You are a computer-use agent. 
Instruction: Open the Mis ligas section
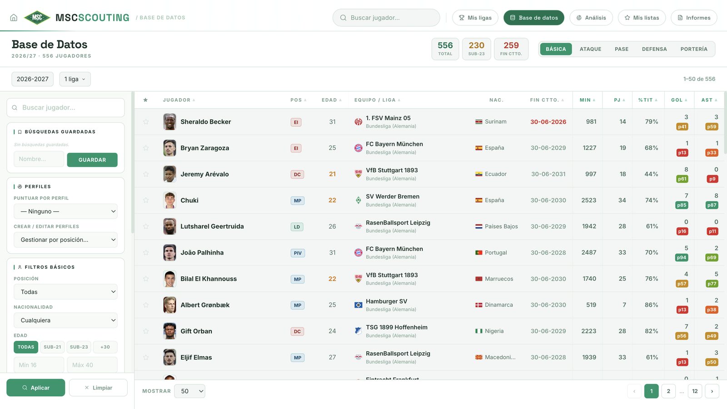pyautogui.click(x=475, y=18)
